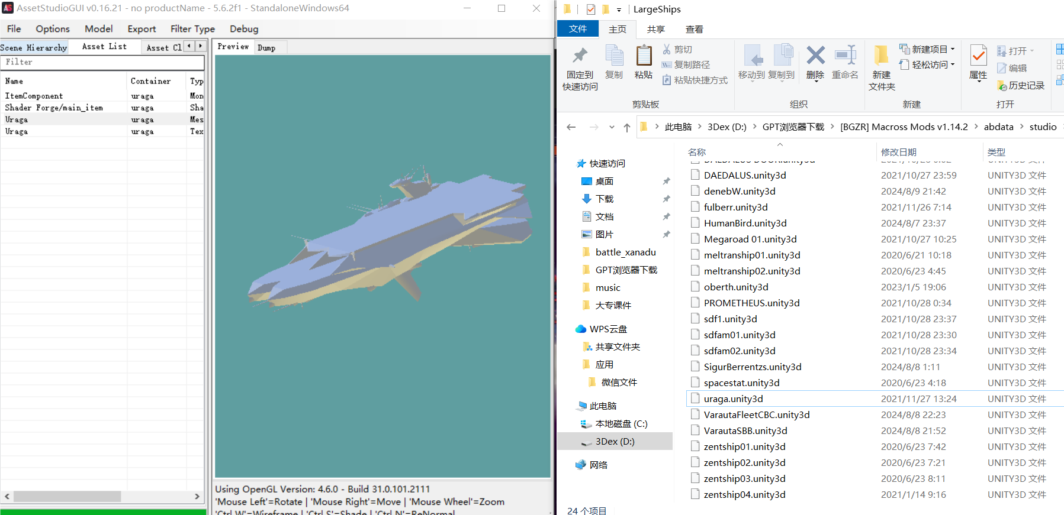Open the Explorer 查看 ribbon tab

[694, 29]
